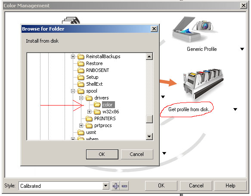The height and width of the screenshot is (196, 251).
Task: Select the PRINTERS label
Action: (105, 118)
